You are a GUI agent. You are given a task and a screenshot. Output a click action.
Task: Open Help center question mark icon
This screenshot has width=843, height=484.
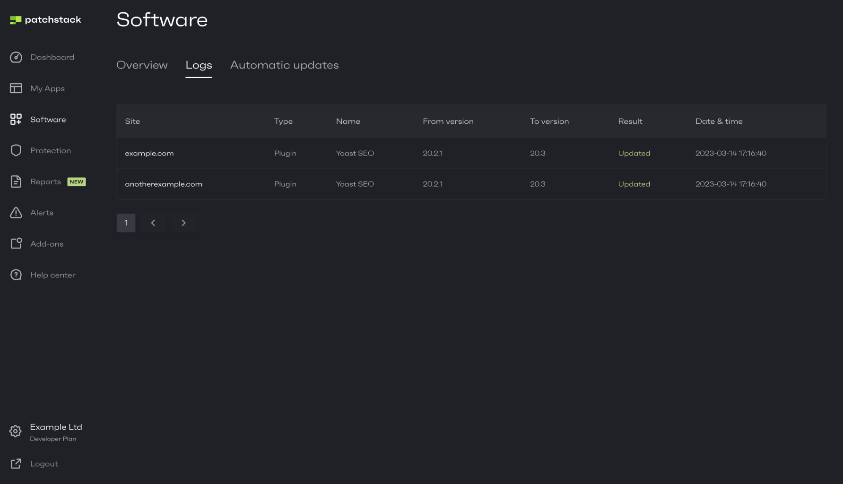coord(16,275)
